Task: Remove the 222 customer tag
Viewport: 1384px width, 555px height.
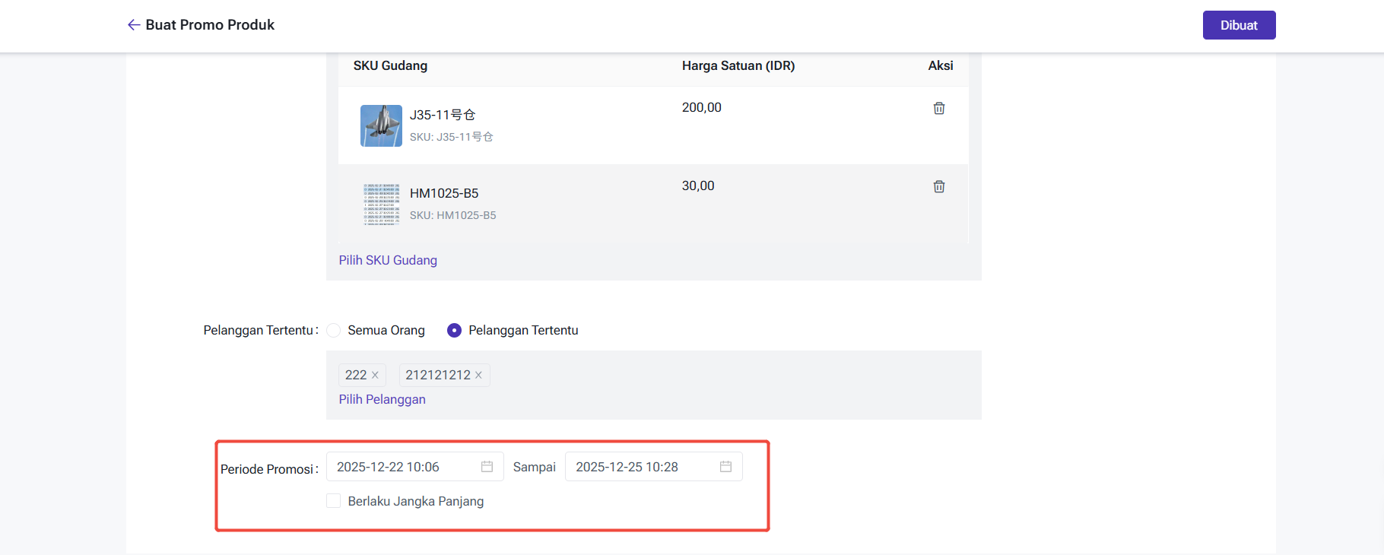Action: click(x=375, y=375)
